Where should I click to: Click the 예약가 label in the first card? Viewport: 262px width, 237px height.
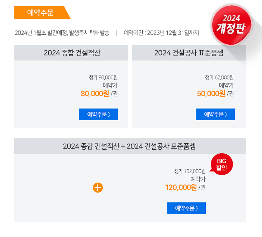[x=110, y=85]
